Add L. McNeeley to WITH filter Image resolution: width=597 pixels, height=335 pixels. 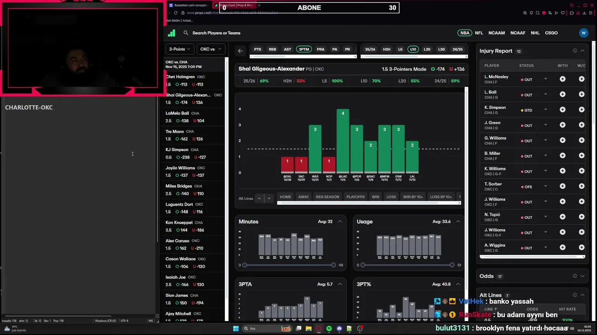pos(562,79)
